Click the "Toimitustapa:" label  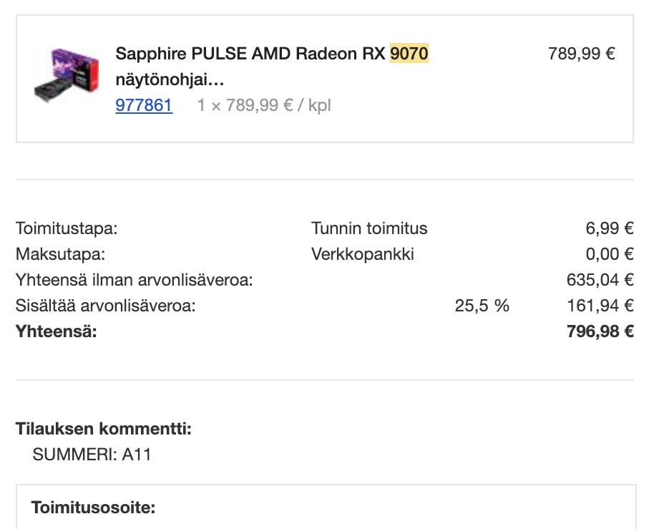click(x=67, y=228)
